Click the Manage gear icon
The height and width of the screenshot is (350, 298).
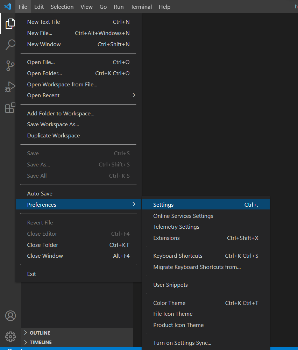tap(10, 337)
